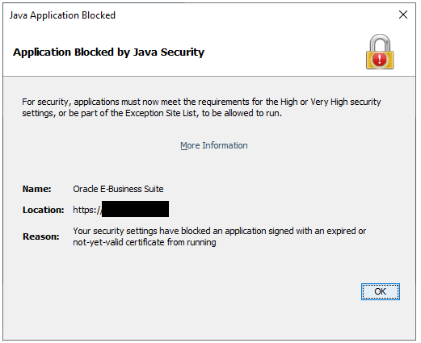Click the red exclamation badge on the padlock

coord(380,59)
